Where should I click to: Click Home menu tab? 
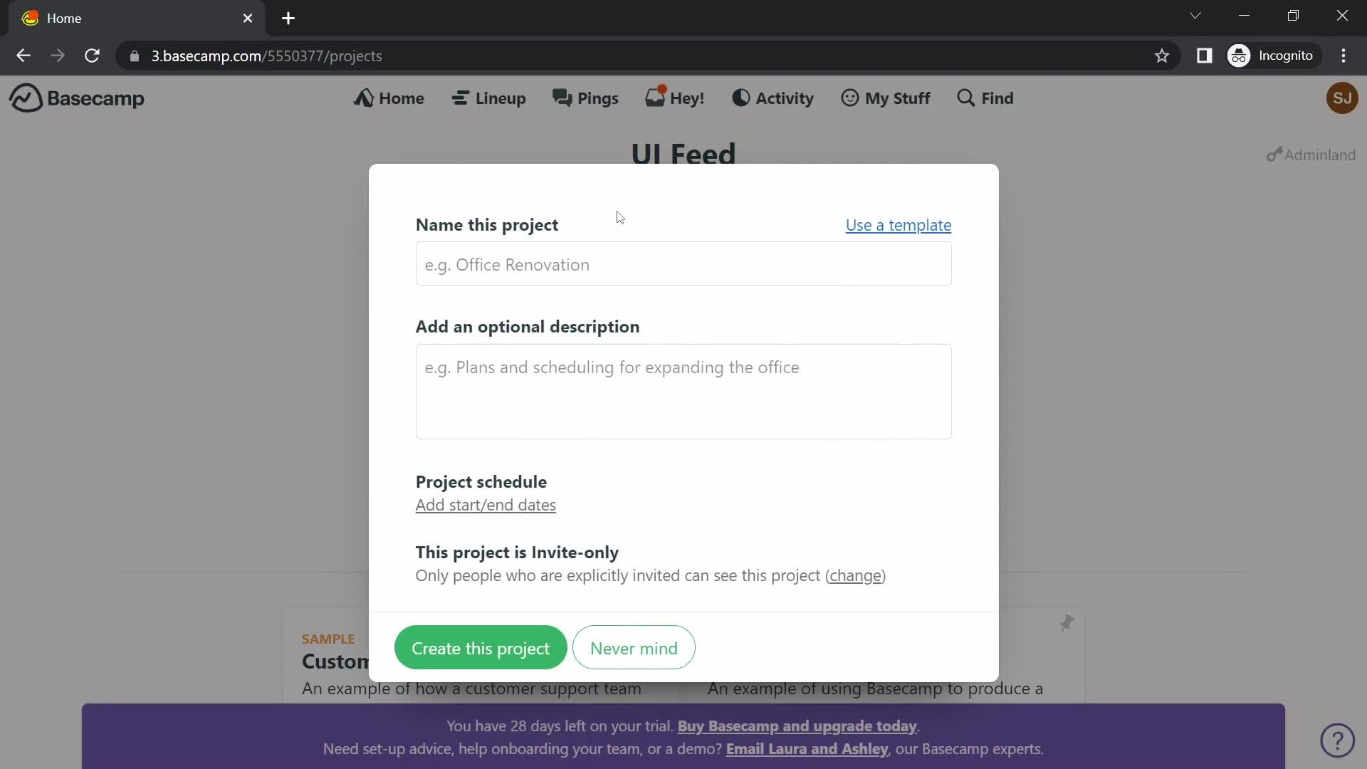pyautogui.click(x=389, y=98)
